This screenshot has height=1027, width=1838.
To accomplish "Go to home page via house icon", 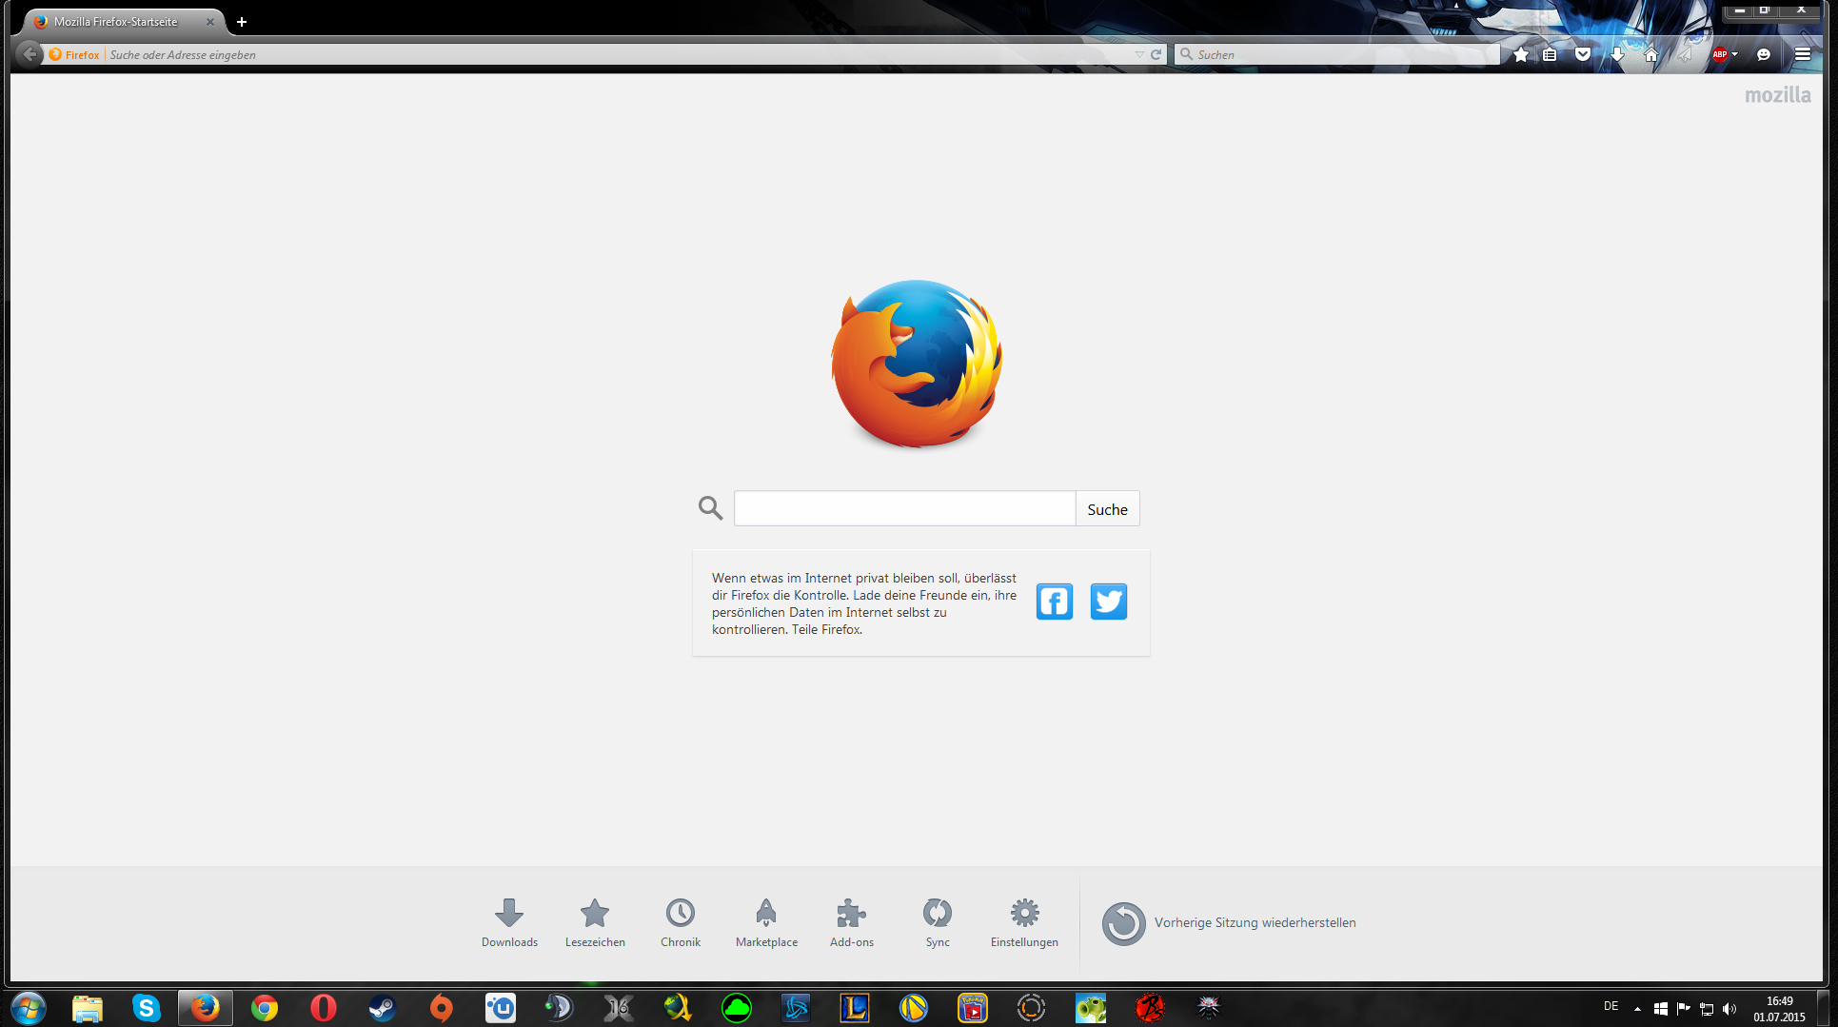I will click(1651, 55).
